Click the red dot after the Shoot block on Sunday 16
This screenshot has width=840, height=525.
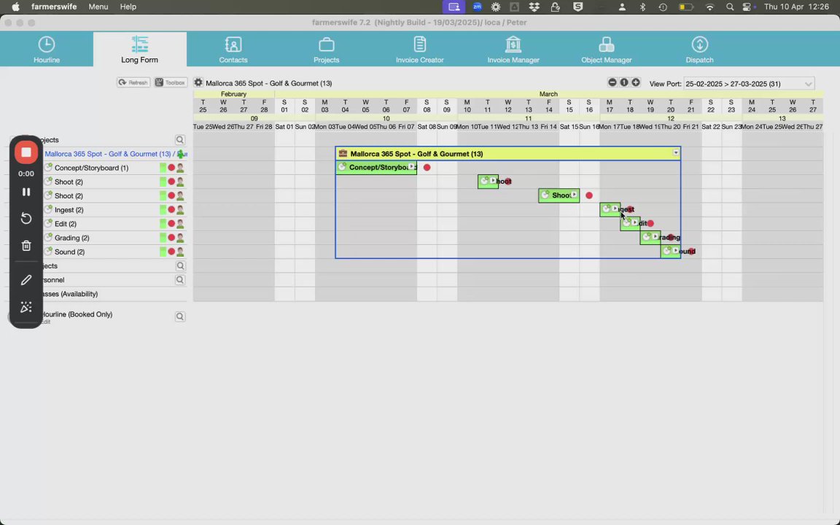point(589,195)
